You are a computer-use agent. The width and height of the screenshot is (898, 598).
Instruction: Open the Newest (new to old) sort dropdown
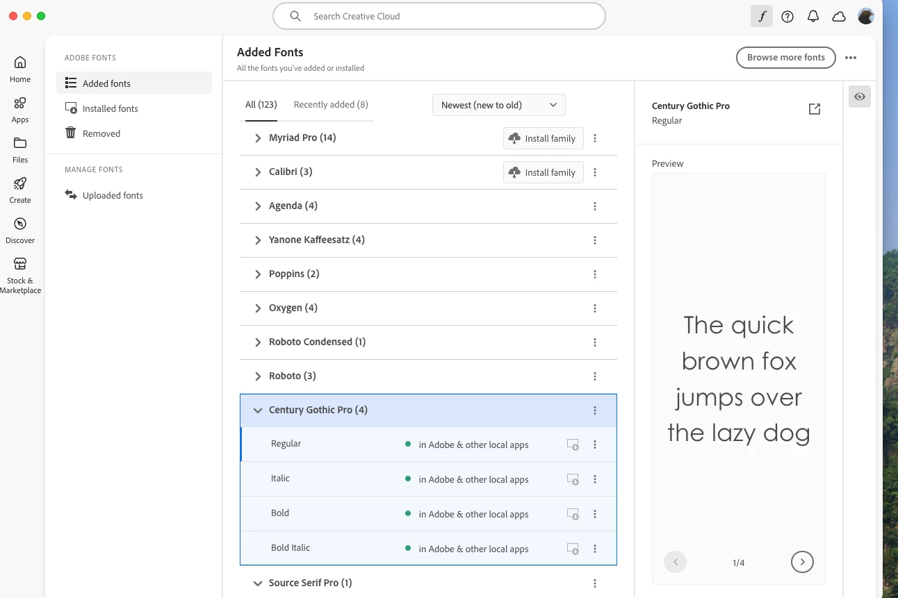click(x=499, y=105)
